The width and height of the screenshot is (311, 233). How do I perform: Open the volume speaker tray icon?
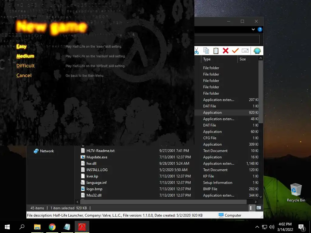tap(272, 227)
